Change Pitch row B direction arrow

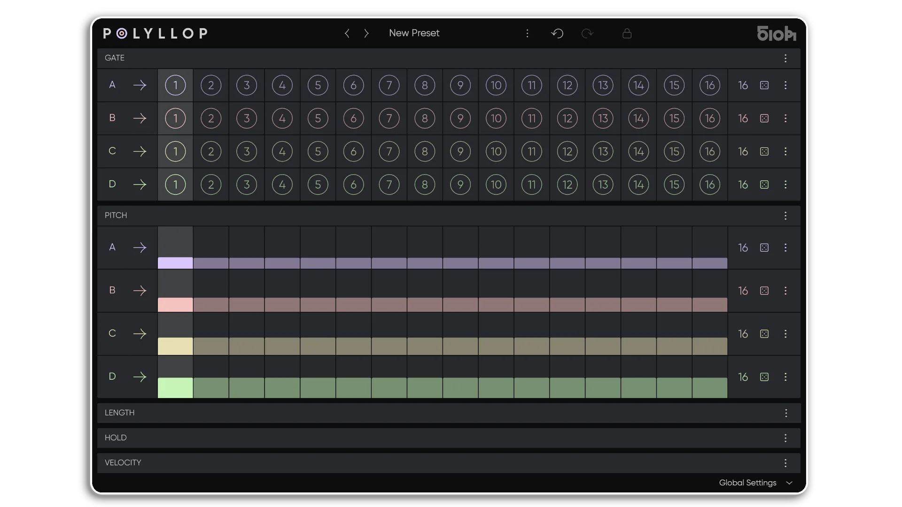(x=140, y=291)
